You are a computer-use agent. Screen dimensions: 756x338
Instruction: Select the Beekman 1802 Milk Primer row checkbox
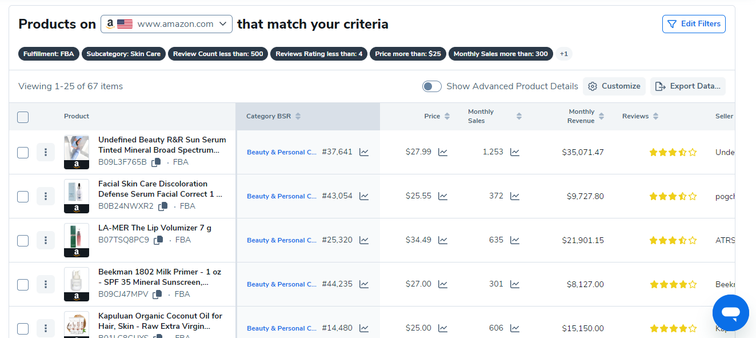23,285
